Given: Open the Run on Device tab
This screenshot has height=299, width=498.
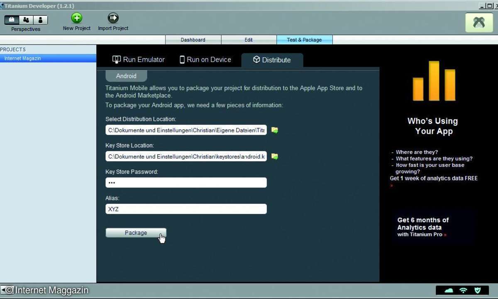Looking at the screenshot, I should (x=205, y=60).
